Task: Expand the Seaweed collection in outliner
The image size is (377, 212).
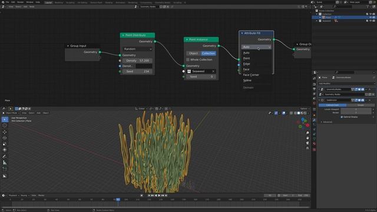Action: coord(317,21)
